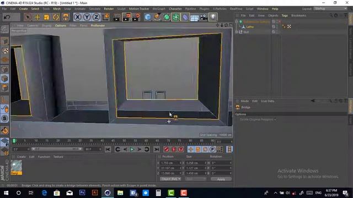This screenshot has width=353, height=198.
Task: Toggle visibility dots of Lathe object
Action: [277, 27]
